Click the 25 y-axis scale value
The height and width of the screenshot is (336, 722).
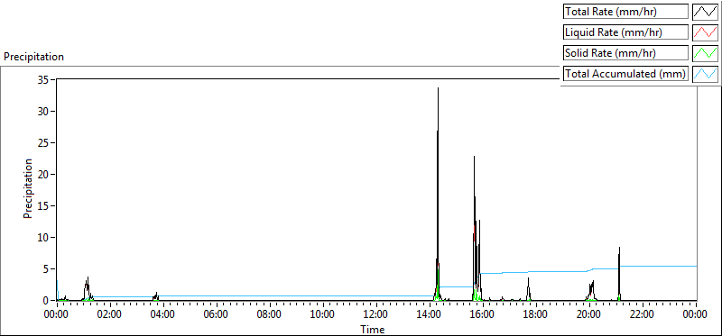[x=44, y=143]
